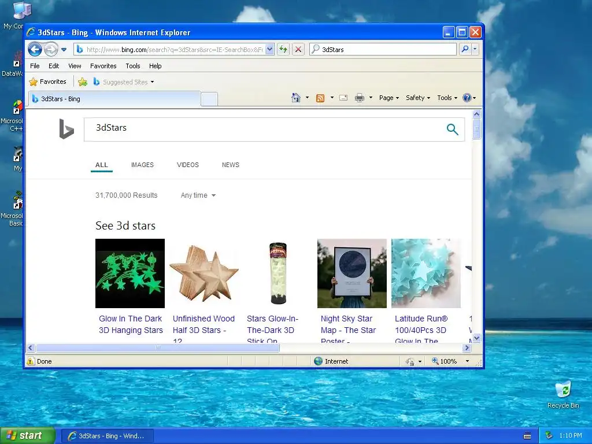Open the Windows Start menu

click(x=27, y=436)
